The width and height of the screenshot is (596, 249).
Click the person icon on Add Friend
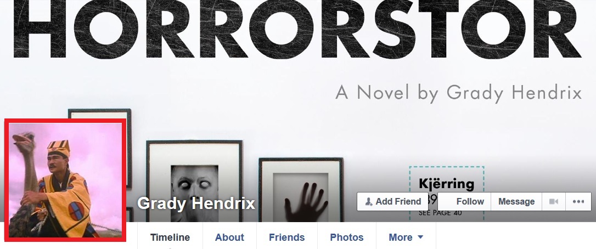(368, 201)
